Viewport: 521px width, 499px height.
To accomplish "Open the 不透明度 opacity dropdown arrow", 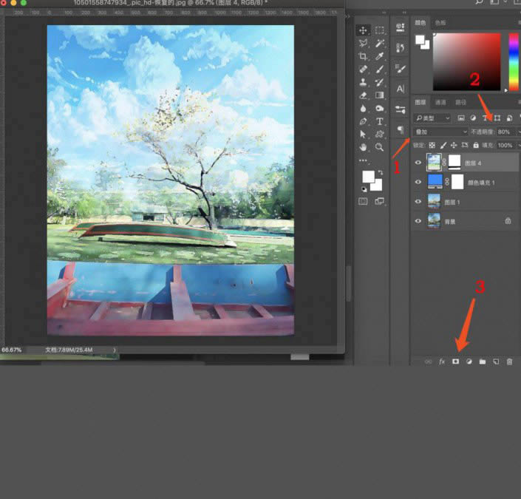I will point(518,132).
